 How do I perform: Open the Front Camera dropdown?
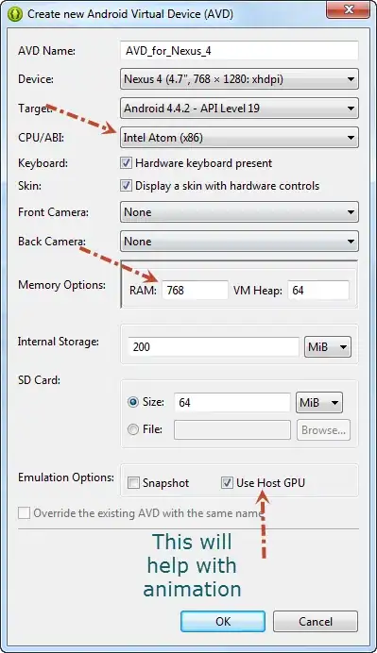[239, 212]
